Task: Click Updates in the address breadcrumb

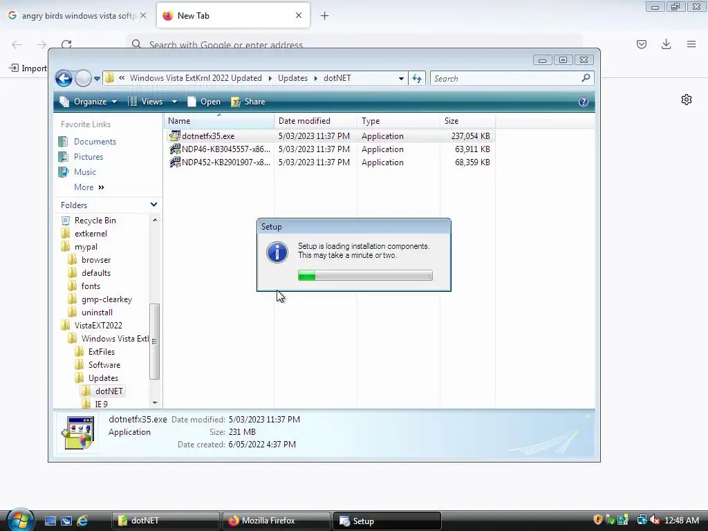Action: 292,78
